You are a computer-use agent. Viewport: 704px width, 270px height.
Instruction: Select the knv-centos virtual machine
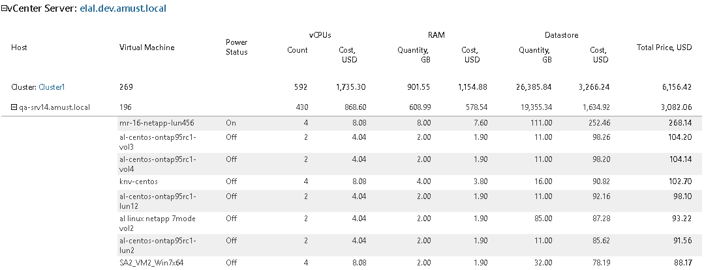pyautogui.click(x=138, y=182)
